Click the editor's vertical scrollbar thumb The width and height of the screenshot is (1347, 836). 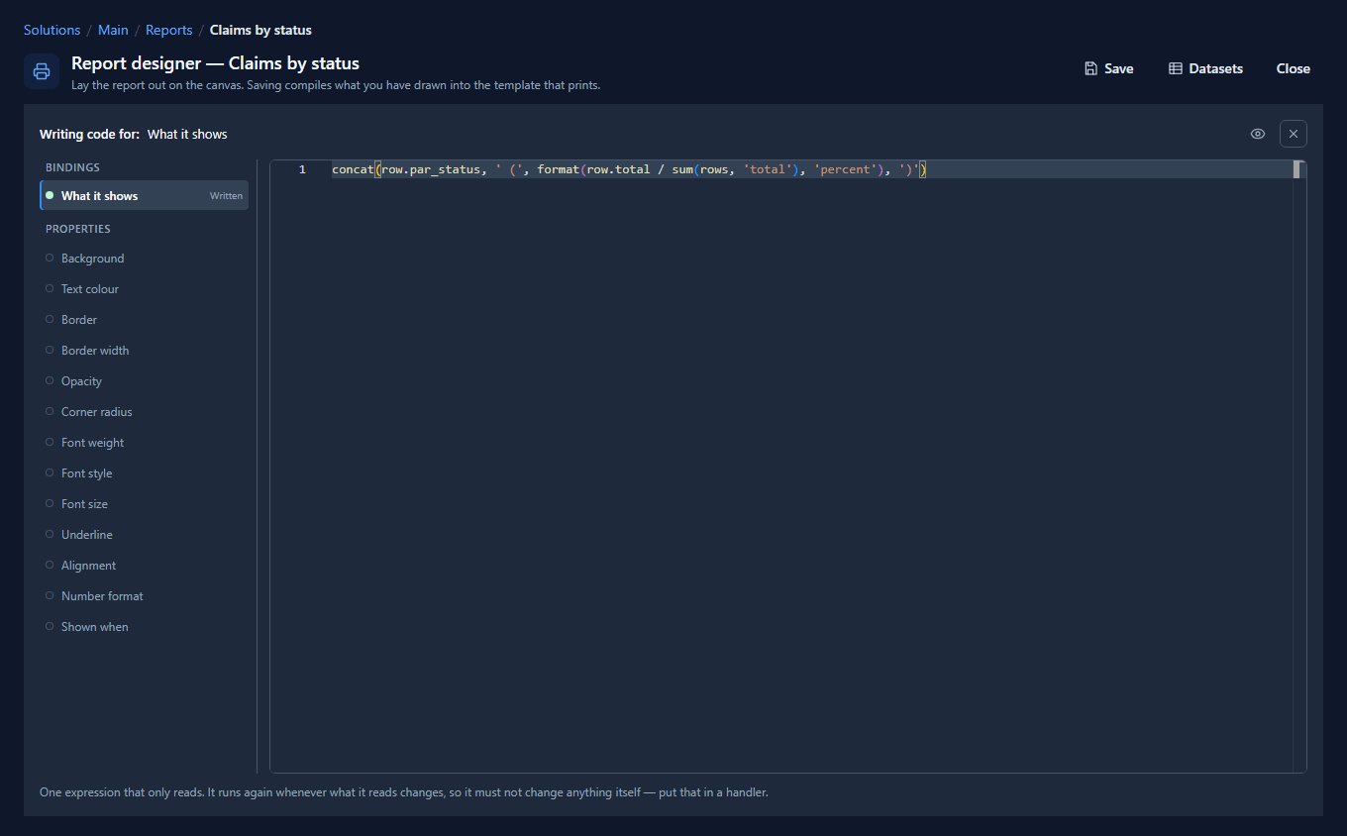(x=1296, y=169)
